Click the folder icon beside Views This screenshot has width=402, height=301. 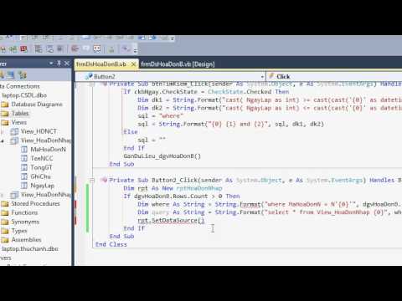coord(4,122)
